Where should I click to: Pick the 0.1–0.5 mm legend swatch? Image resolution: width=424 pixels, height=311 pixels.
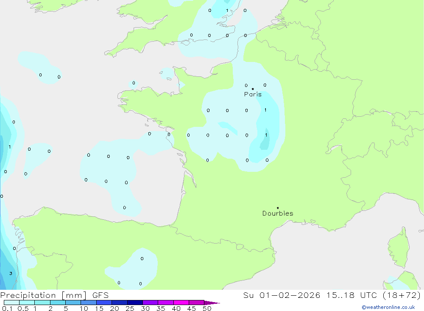pos(11,303)
